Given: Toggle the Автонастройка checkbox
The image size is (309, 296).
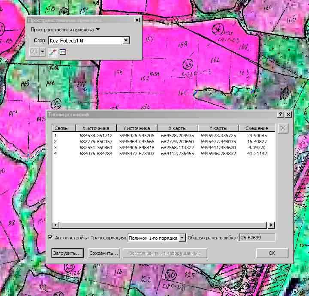Looking at the screenshot, I should (x=51, y=237).
